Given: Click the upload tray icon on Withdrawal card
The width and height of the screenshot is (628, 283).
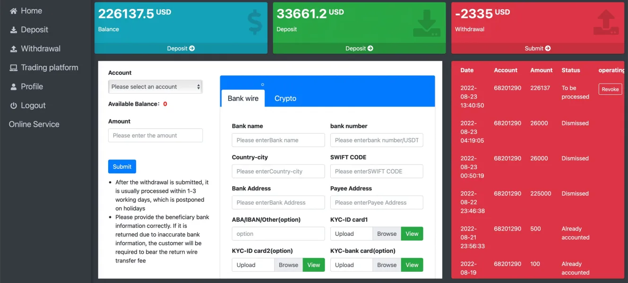Looking at the screenshot, I should point(606,23).
